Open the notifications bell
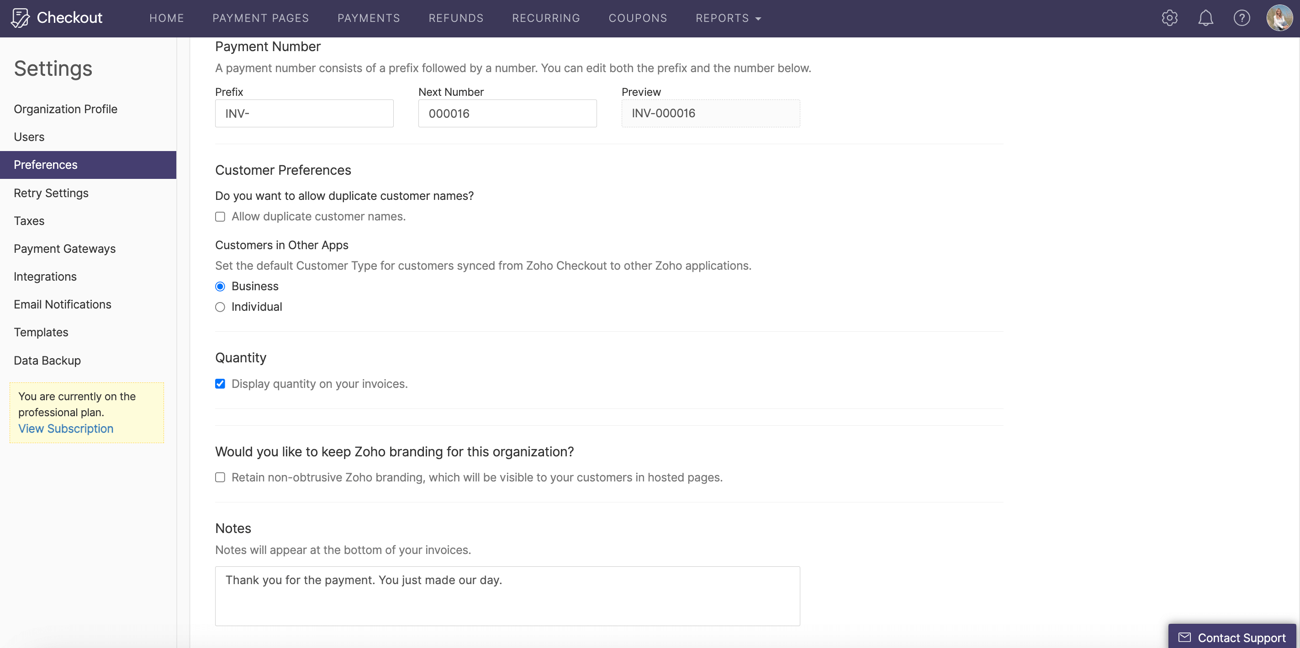The image size is (1300, 648). 1206,18
